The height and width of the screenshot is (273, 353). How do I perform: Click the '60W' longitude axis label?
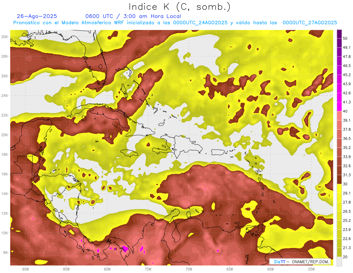(271, 269)
